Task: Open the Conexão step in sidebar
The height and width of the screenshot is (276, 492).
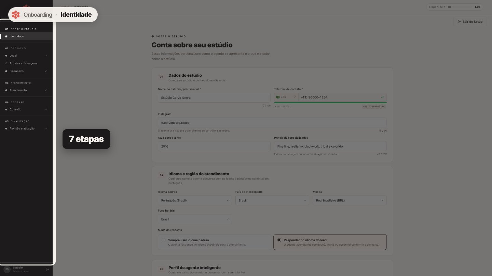Action: (x=26, y=109)
